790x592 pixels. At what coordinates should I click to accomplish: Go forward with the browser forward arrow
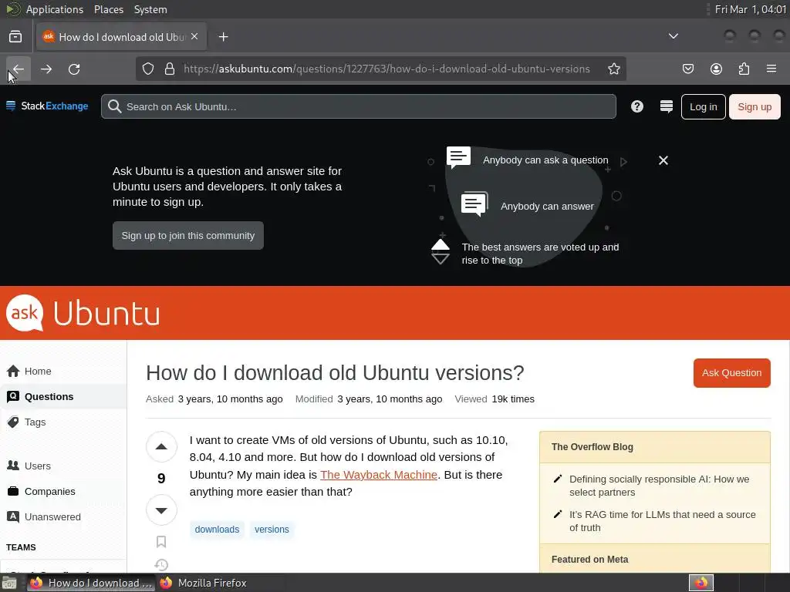(46, 69)
